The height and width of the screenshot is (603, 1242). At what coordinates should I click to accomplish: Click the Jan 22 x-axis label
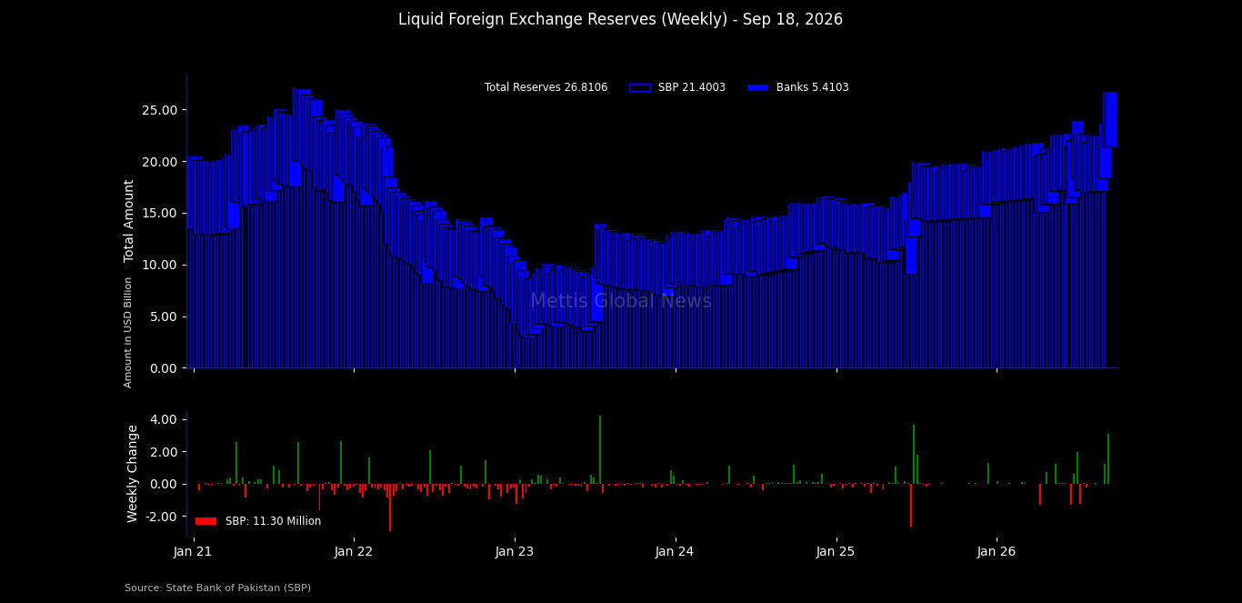pyautogui.click(x=354, y=551)
